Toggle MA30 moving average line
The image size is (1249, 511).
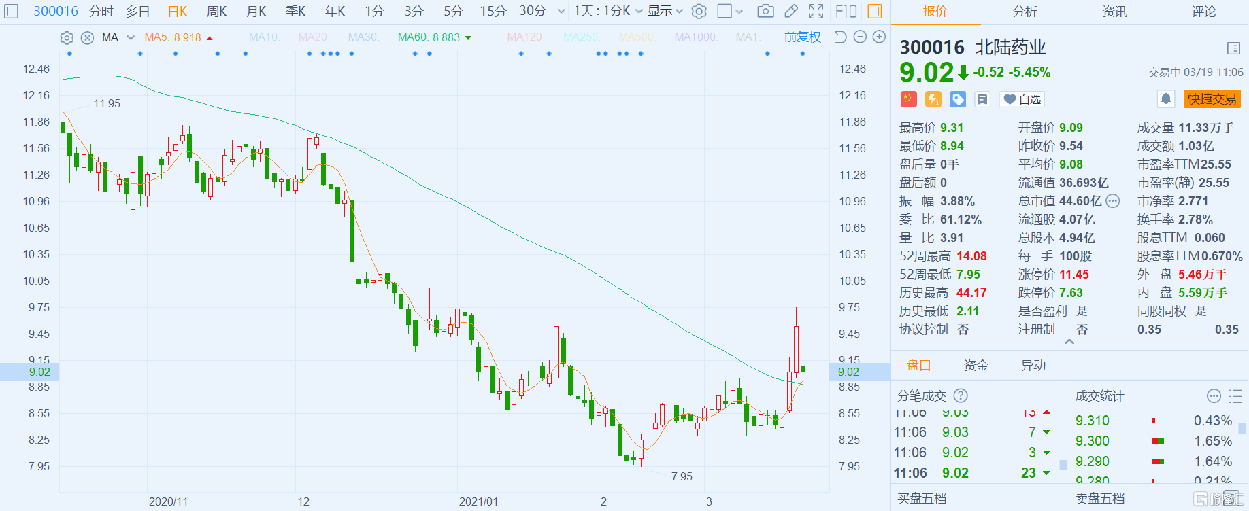pos(363,37)
